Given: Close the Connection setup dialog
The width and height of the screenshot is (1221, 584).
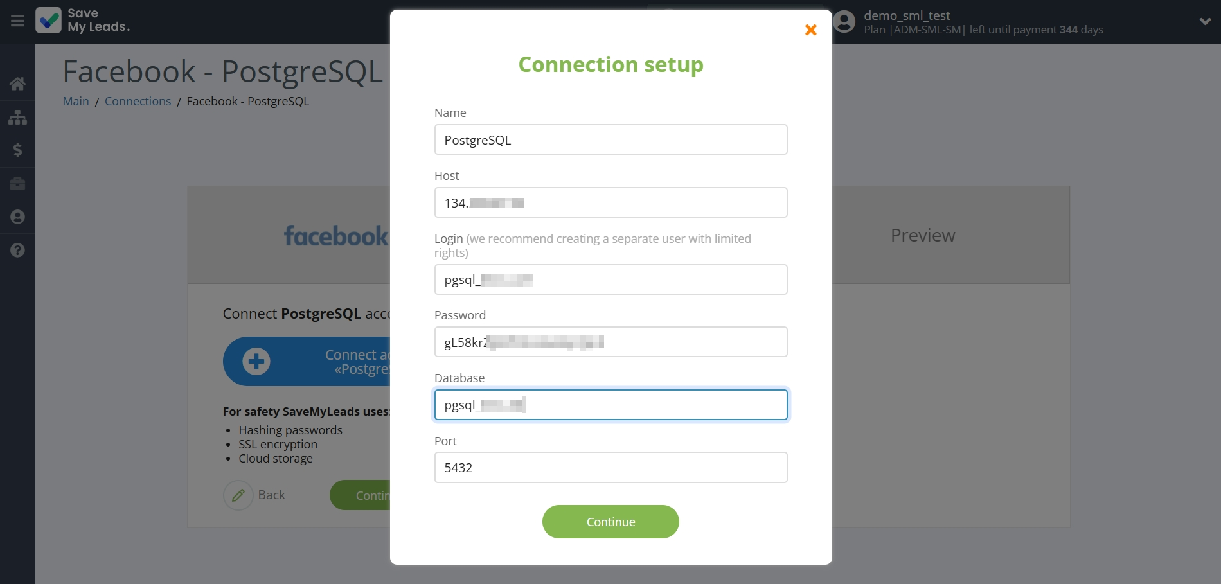Looking at the screenshot, I should (810, 30).
